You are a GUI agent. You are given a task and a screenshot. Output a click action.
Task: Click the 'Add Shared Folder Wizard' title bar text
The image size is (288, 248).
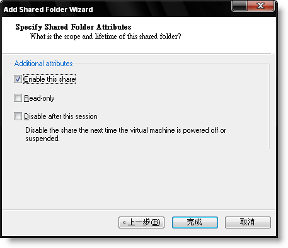coord(48,9)
